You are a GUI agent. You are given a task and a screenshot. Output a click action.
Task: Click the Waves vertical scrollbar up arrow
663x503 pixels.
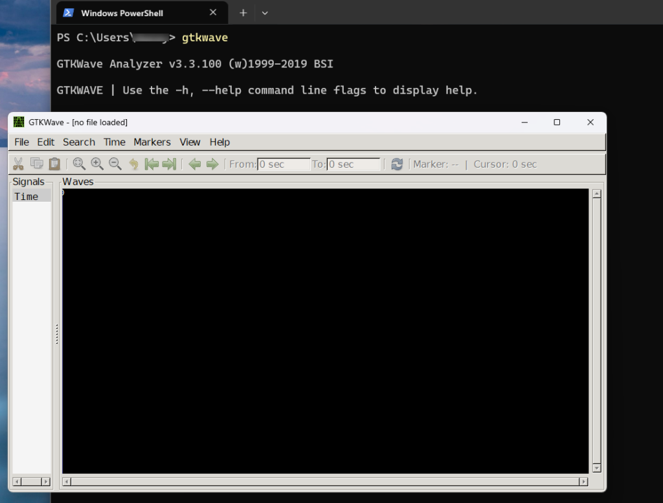[x=596, y=194]
